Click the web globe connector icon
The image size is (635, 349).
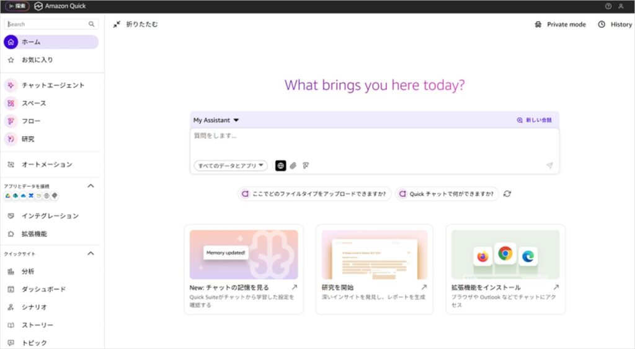point(47,196)
